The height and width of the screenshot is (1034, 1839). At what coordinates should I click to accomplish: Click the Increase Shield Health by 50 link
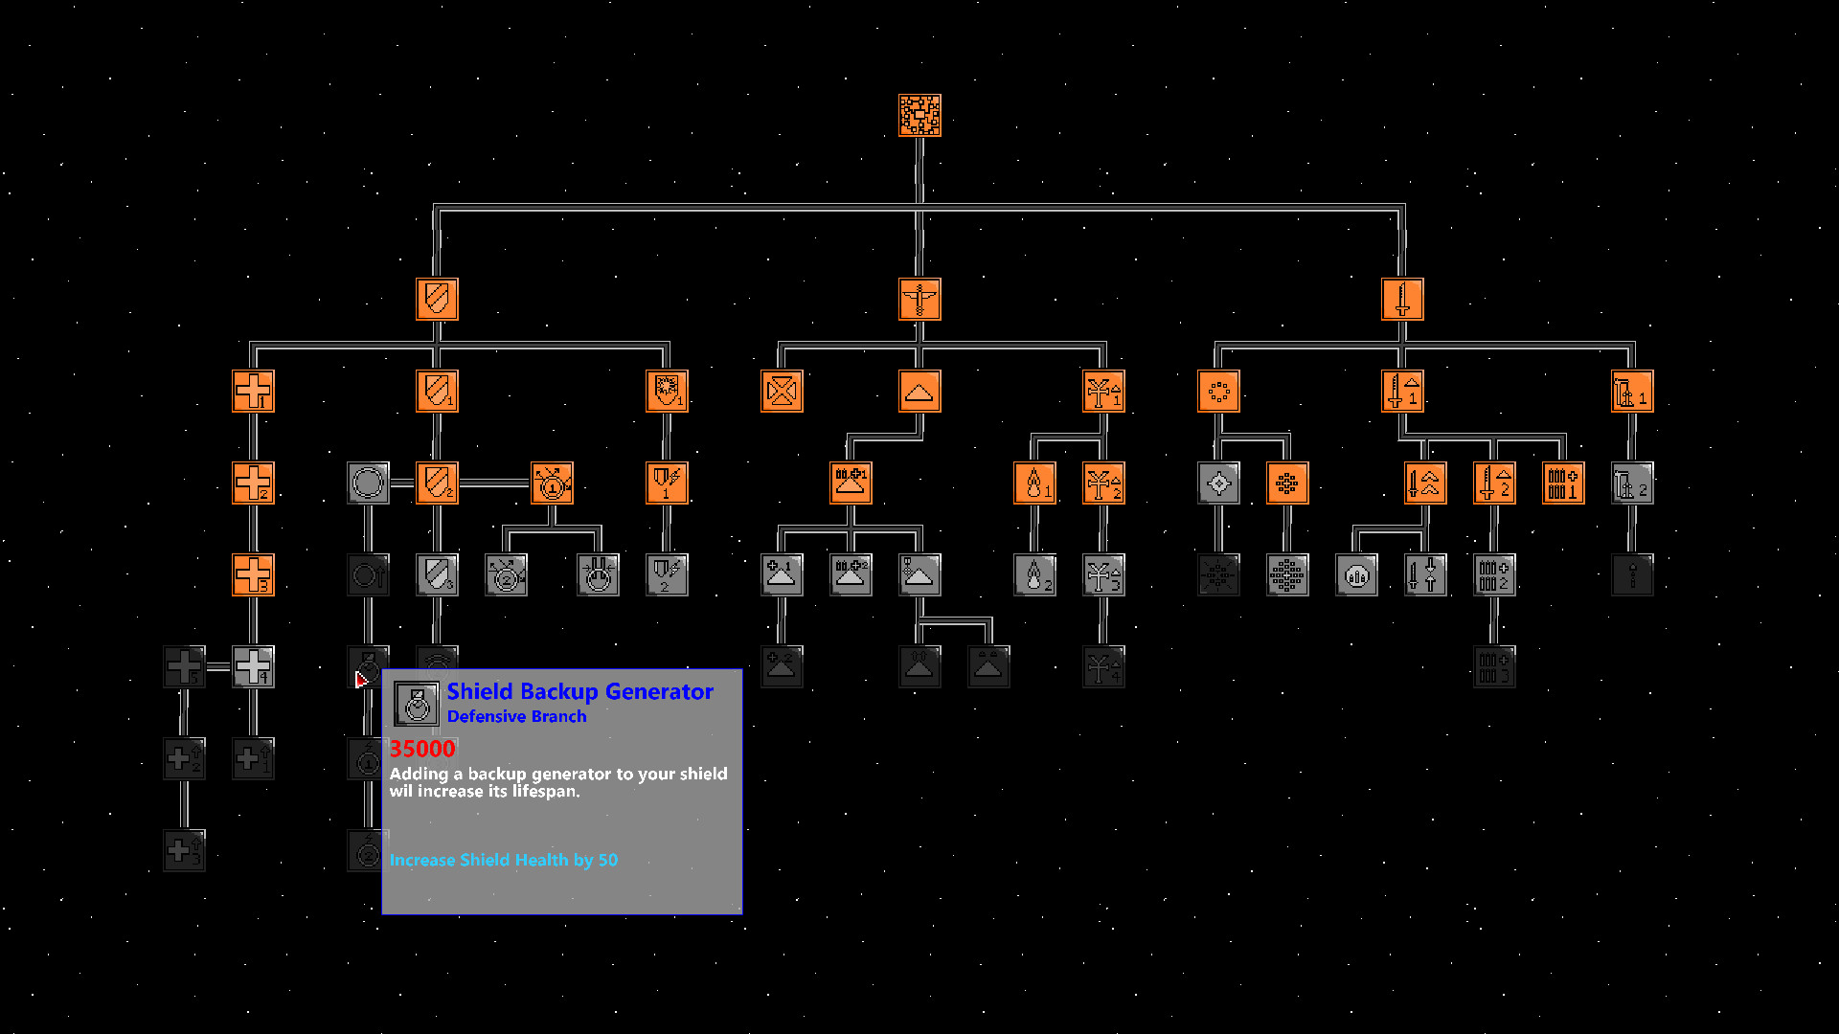coord(502,860)
